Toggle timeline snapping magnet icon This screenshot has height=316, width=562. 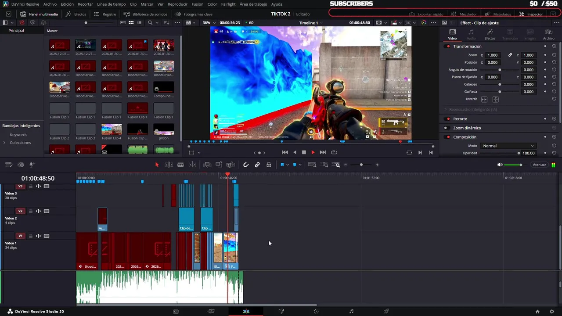point(246,165)
